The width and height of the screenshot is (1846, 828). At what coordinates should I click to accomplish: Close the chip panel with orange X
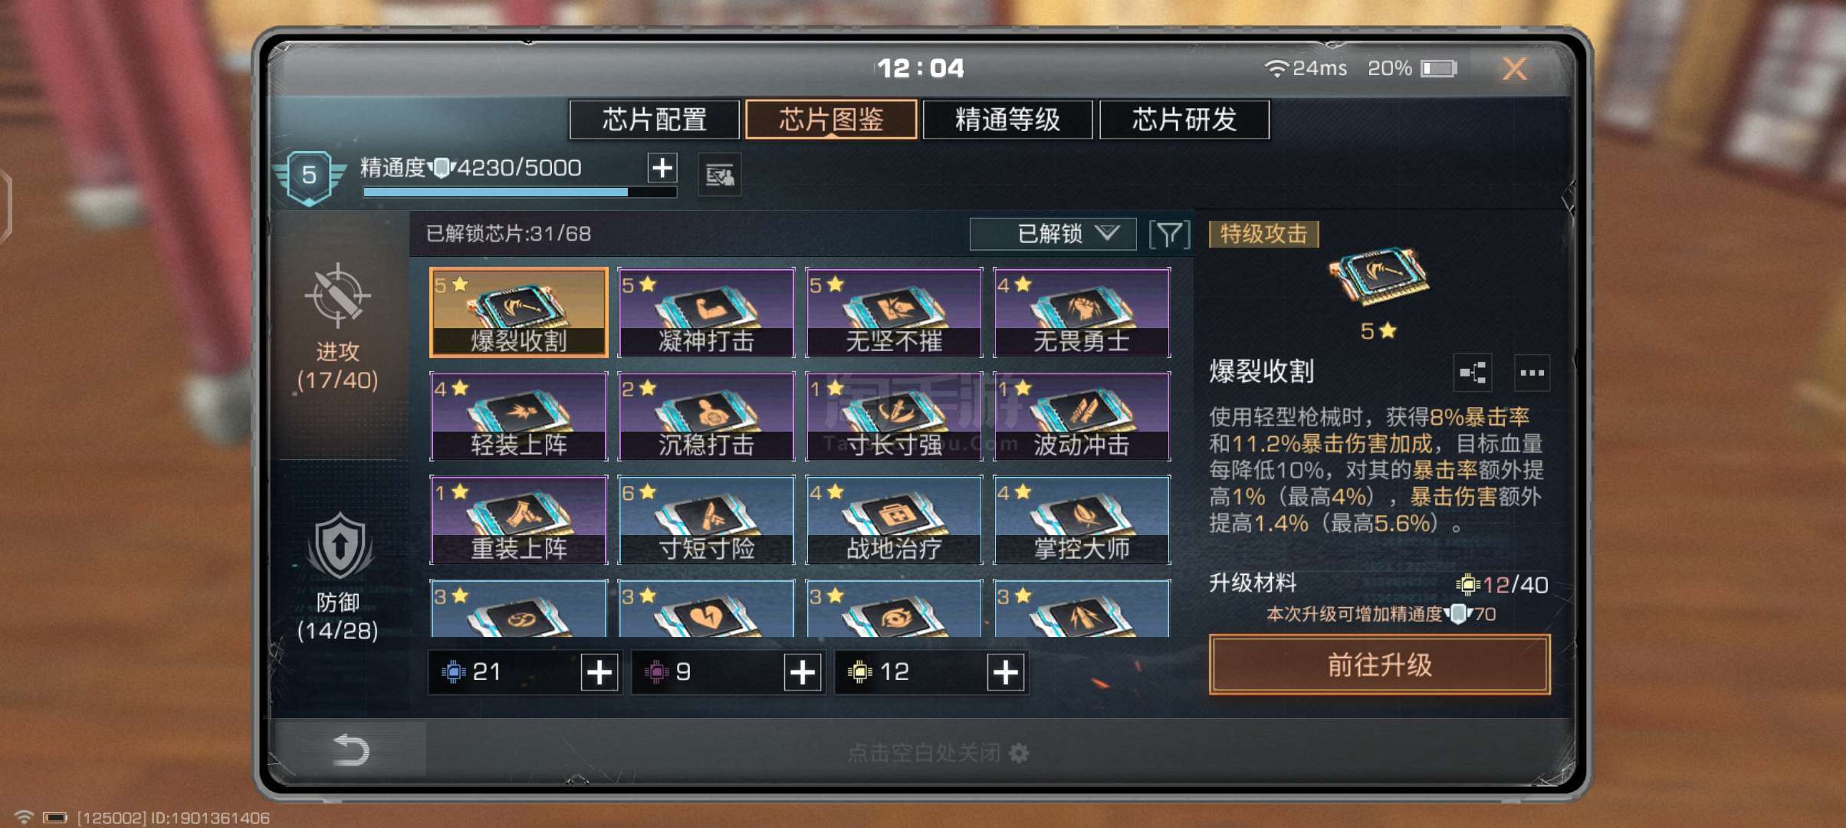click(x=1515, y=69)
